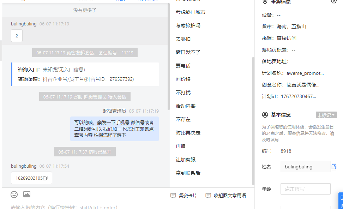
Task: Select quick reply 要电话
Action: 183,66
